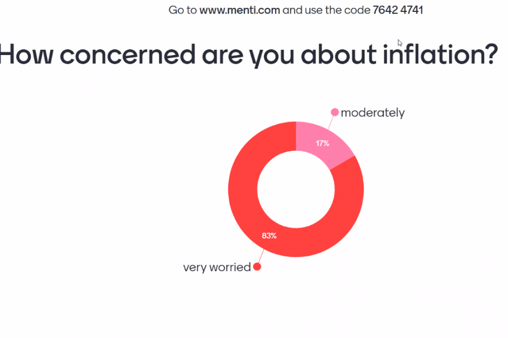Click the 17% percentage label
Viewport: 508px width, 338px height.
click(323, 144)
